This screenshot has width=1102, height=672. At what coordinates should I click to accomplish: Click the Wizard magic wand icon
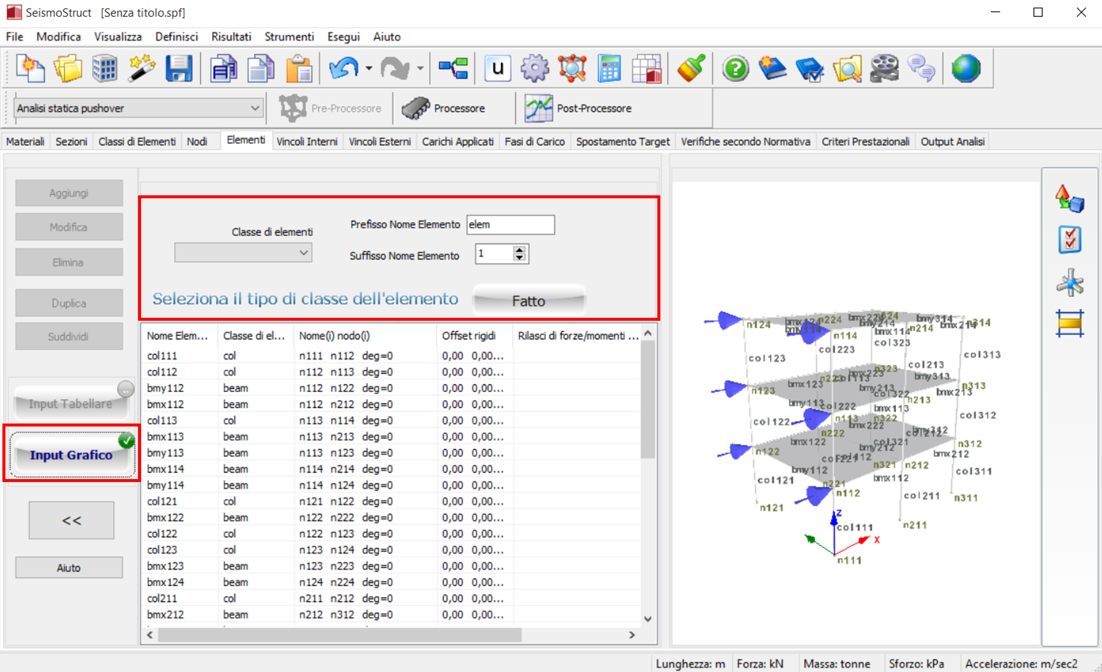[x=141, y=69]
